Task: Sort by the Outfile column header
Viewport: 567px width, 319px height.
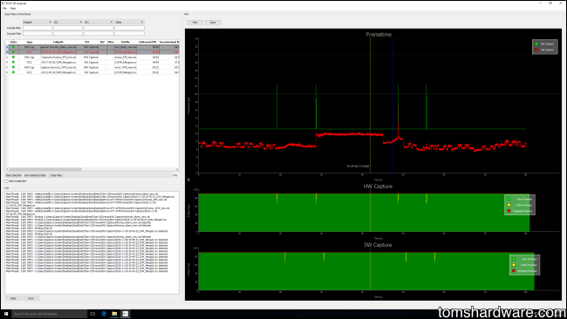Action: [x=125, y=42]
